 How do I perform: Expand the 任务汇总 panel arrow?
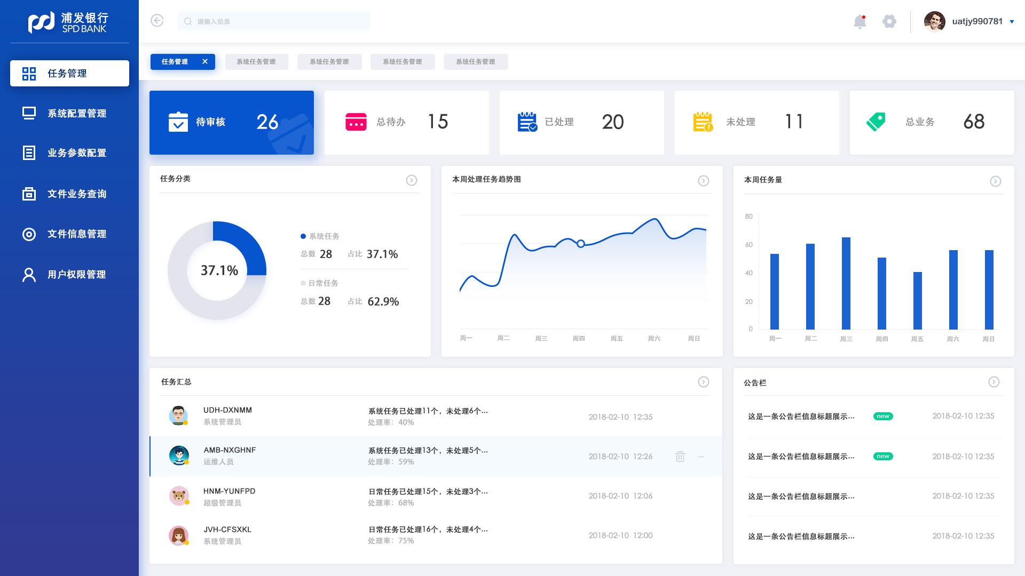click(703, 382)
